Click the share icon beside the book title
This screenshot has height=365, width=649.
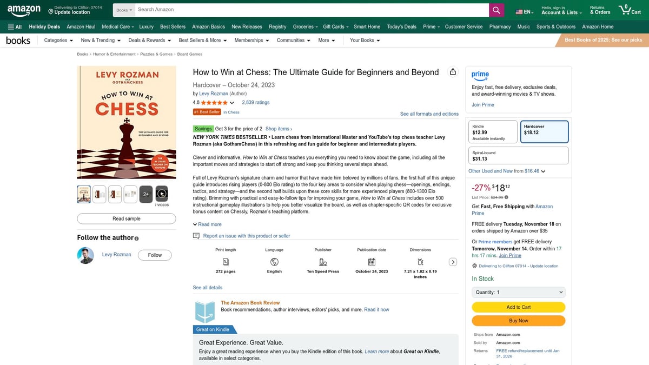point(453,71)
